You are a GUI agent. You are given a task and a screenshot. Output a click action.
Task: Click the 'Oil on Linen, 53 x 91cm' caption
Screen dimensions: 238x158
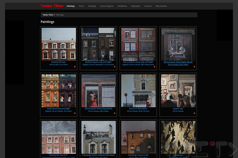tap(59, 65)
